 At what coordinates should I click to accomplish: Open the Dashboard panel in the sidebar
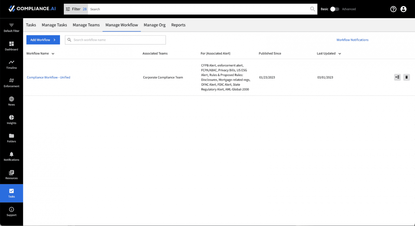pos(11,46)
